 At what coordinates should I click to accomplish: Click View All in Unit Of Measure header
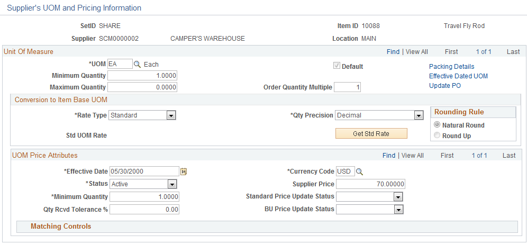417,52
